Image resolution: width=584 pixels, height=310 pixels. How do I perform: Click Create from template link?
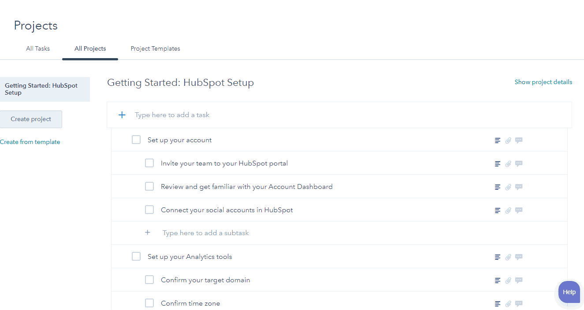(x=30, y=142)
